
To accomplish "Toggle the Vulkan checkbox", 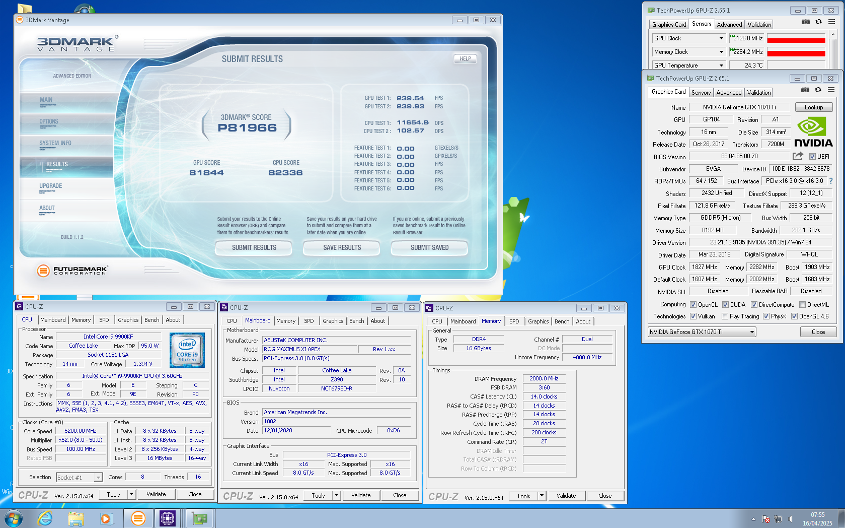I will [x=693, y=316].
